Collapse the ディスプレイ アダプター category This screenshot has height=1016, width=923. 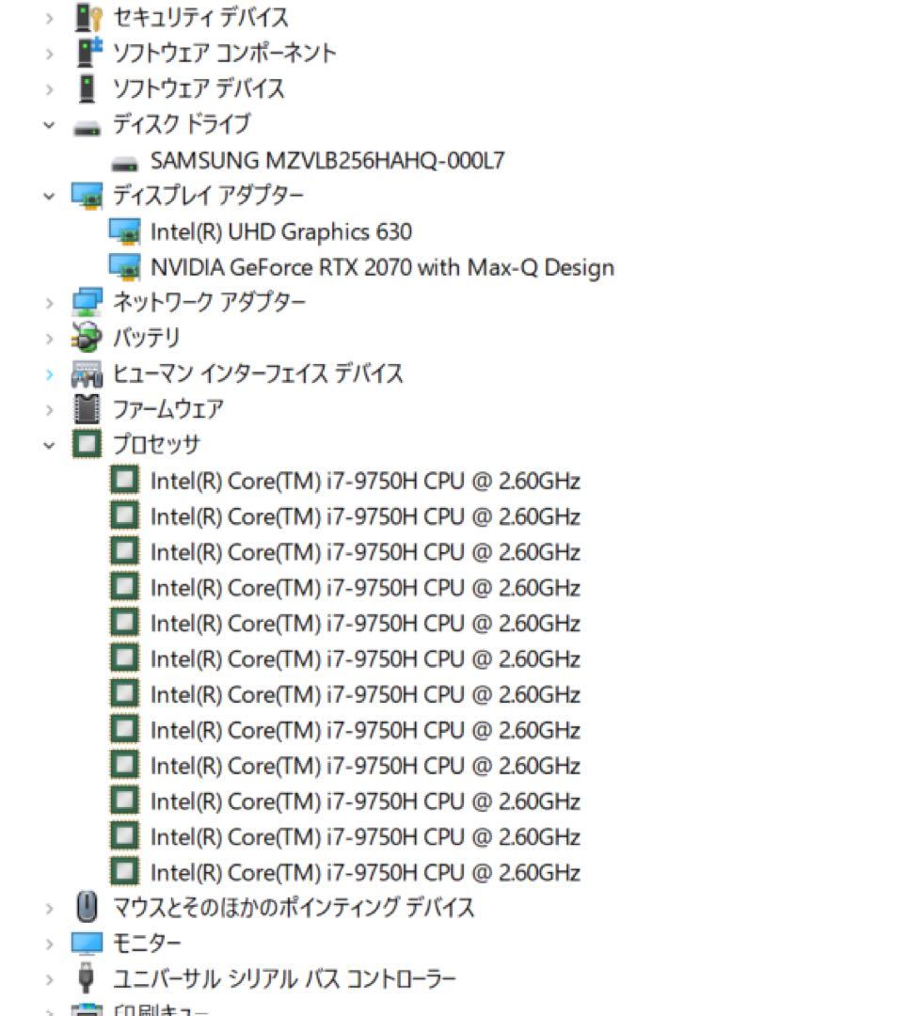pyautogui.click(x=49, y=196)
